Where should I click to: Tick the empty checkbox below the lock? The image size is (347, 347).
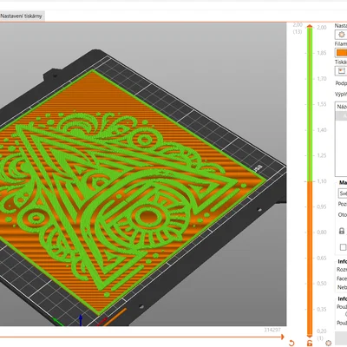click(x=343, y=247)
